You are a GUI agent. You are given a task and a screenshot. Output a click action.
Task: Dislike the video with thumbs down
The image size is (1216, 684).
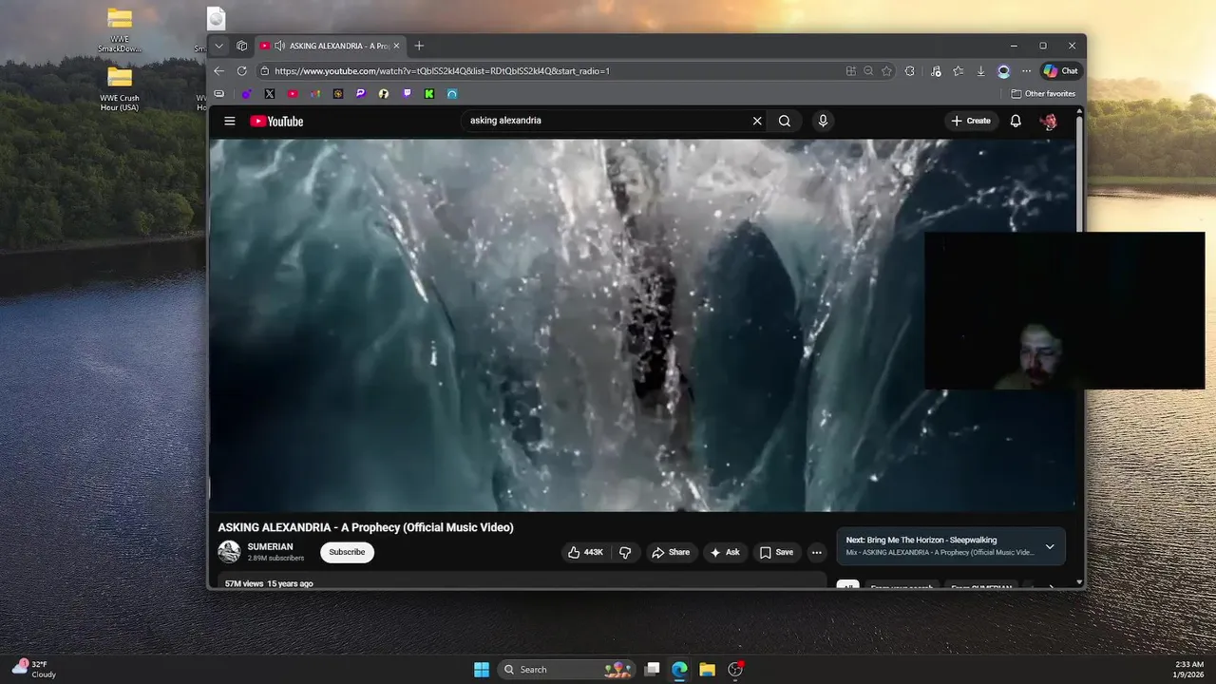625,552
